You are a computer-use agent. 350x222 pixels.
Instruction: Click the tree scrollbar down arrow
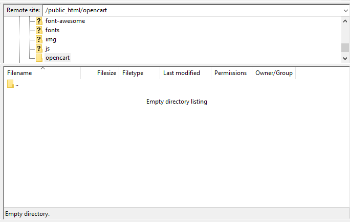pyautogui.click(x=345, y=59)
